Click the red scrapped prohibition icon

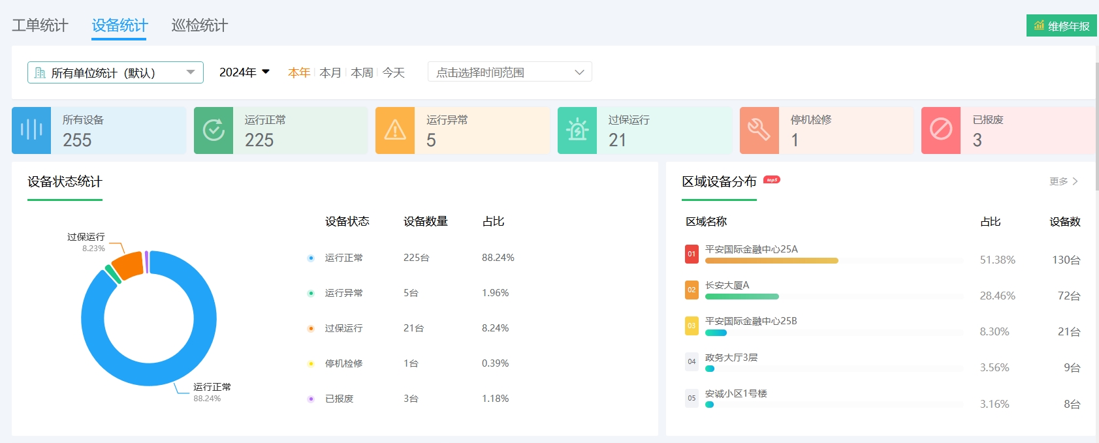(941, 130)
